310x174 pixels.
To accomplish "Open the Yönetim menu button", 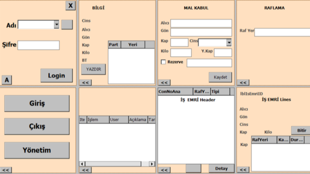I will (x=37, y=150).
